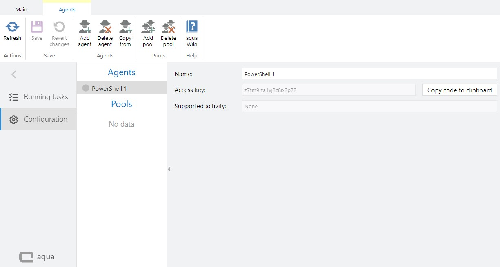The image size is (500, 267).
Task: Click the Delete agent icon
Action: click(105, 27)
